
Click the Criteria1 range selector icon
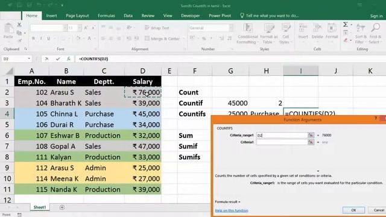click(311, 142)
